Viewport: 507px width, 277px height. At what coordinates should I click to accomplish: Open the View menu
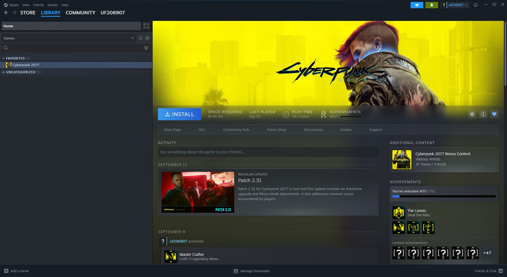point(26,5)
